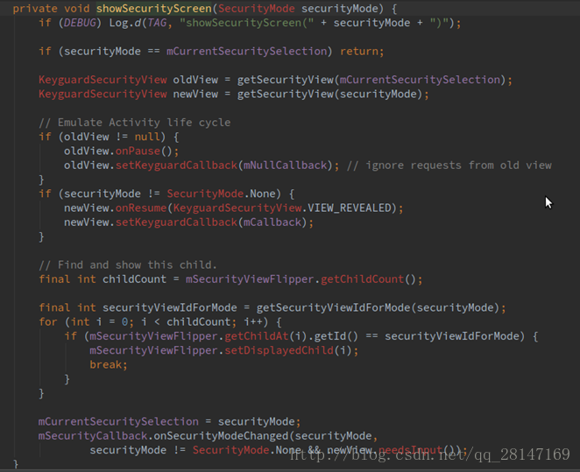This screenshot has height=472, width=580.
Task: Click the onResume method call
Action: [x=141, y=208]
